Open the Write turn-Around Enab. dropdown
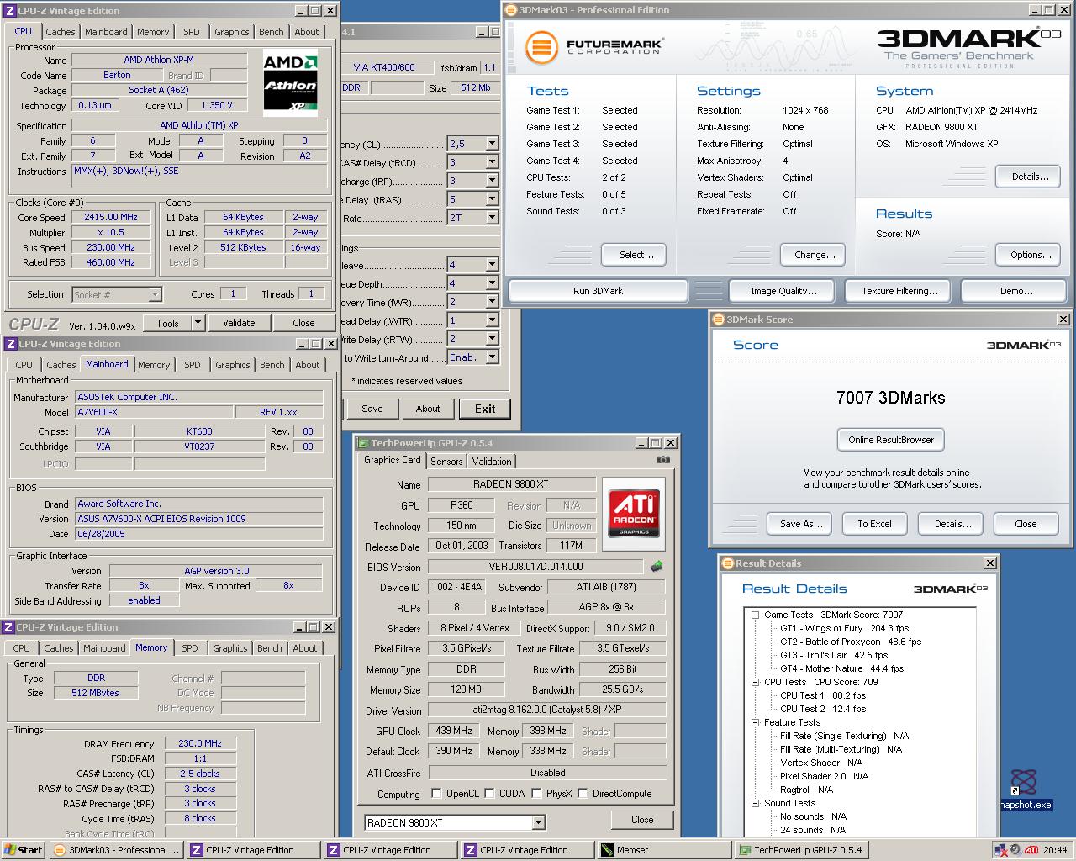 (x=493, y=357)
